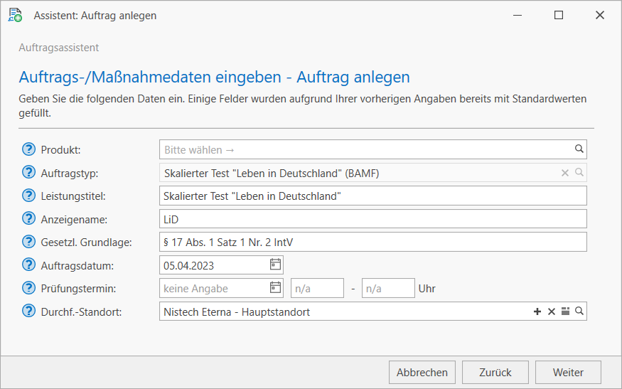The height and width of the screenshot is (389, 622).
Task: Click the Prüfungstermin end time field
Action: pyautogui.click(x=387, y=288)
